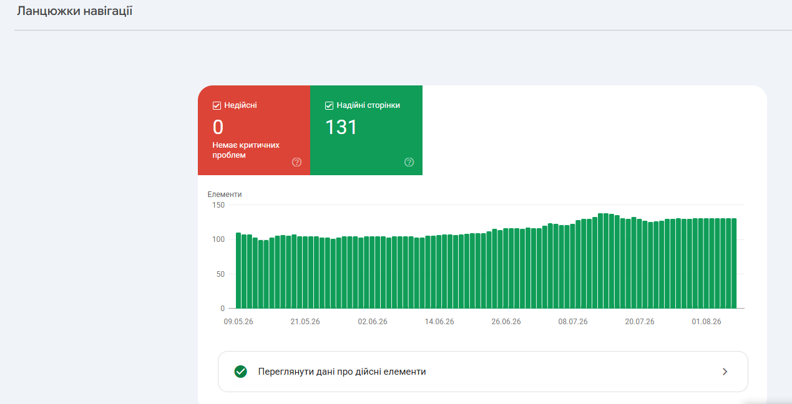Click the 01.08.26 date label on the axis
The image size is (792, 404).
(706, 322)
